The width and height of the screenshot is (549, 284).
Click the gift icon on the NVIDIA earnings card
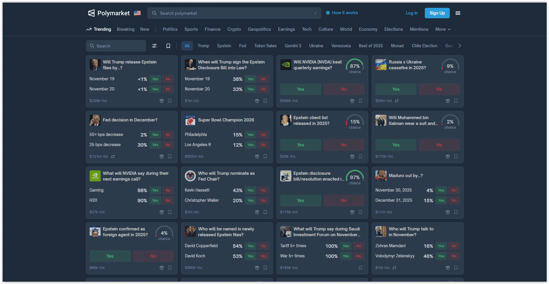352,101
